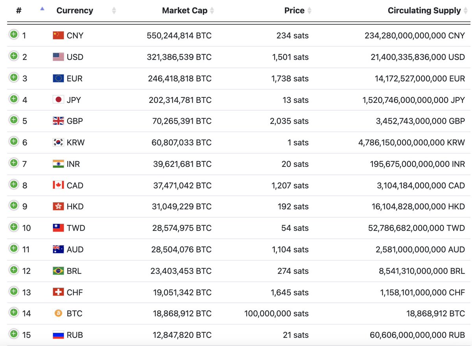Click the Australia flag icon

click(58, 249)
